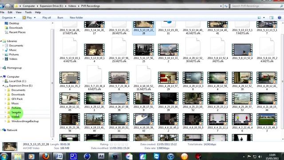This screenshot has width=284, height=160.
Task: Click the change view icon in toolbar
Action: coord(259,18)
